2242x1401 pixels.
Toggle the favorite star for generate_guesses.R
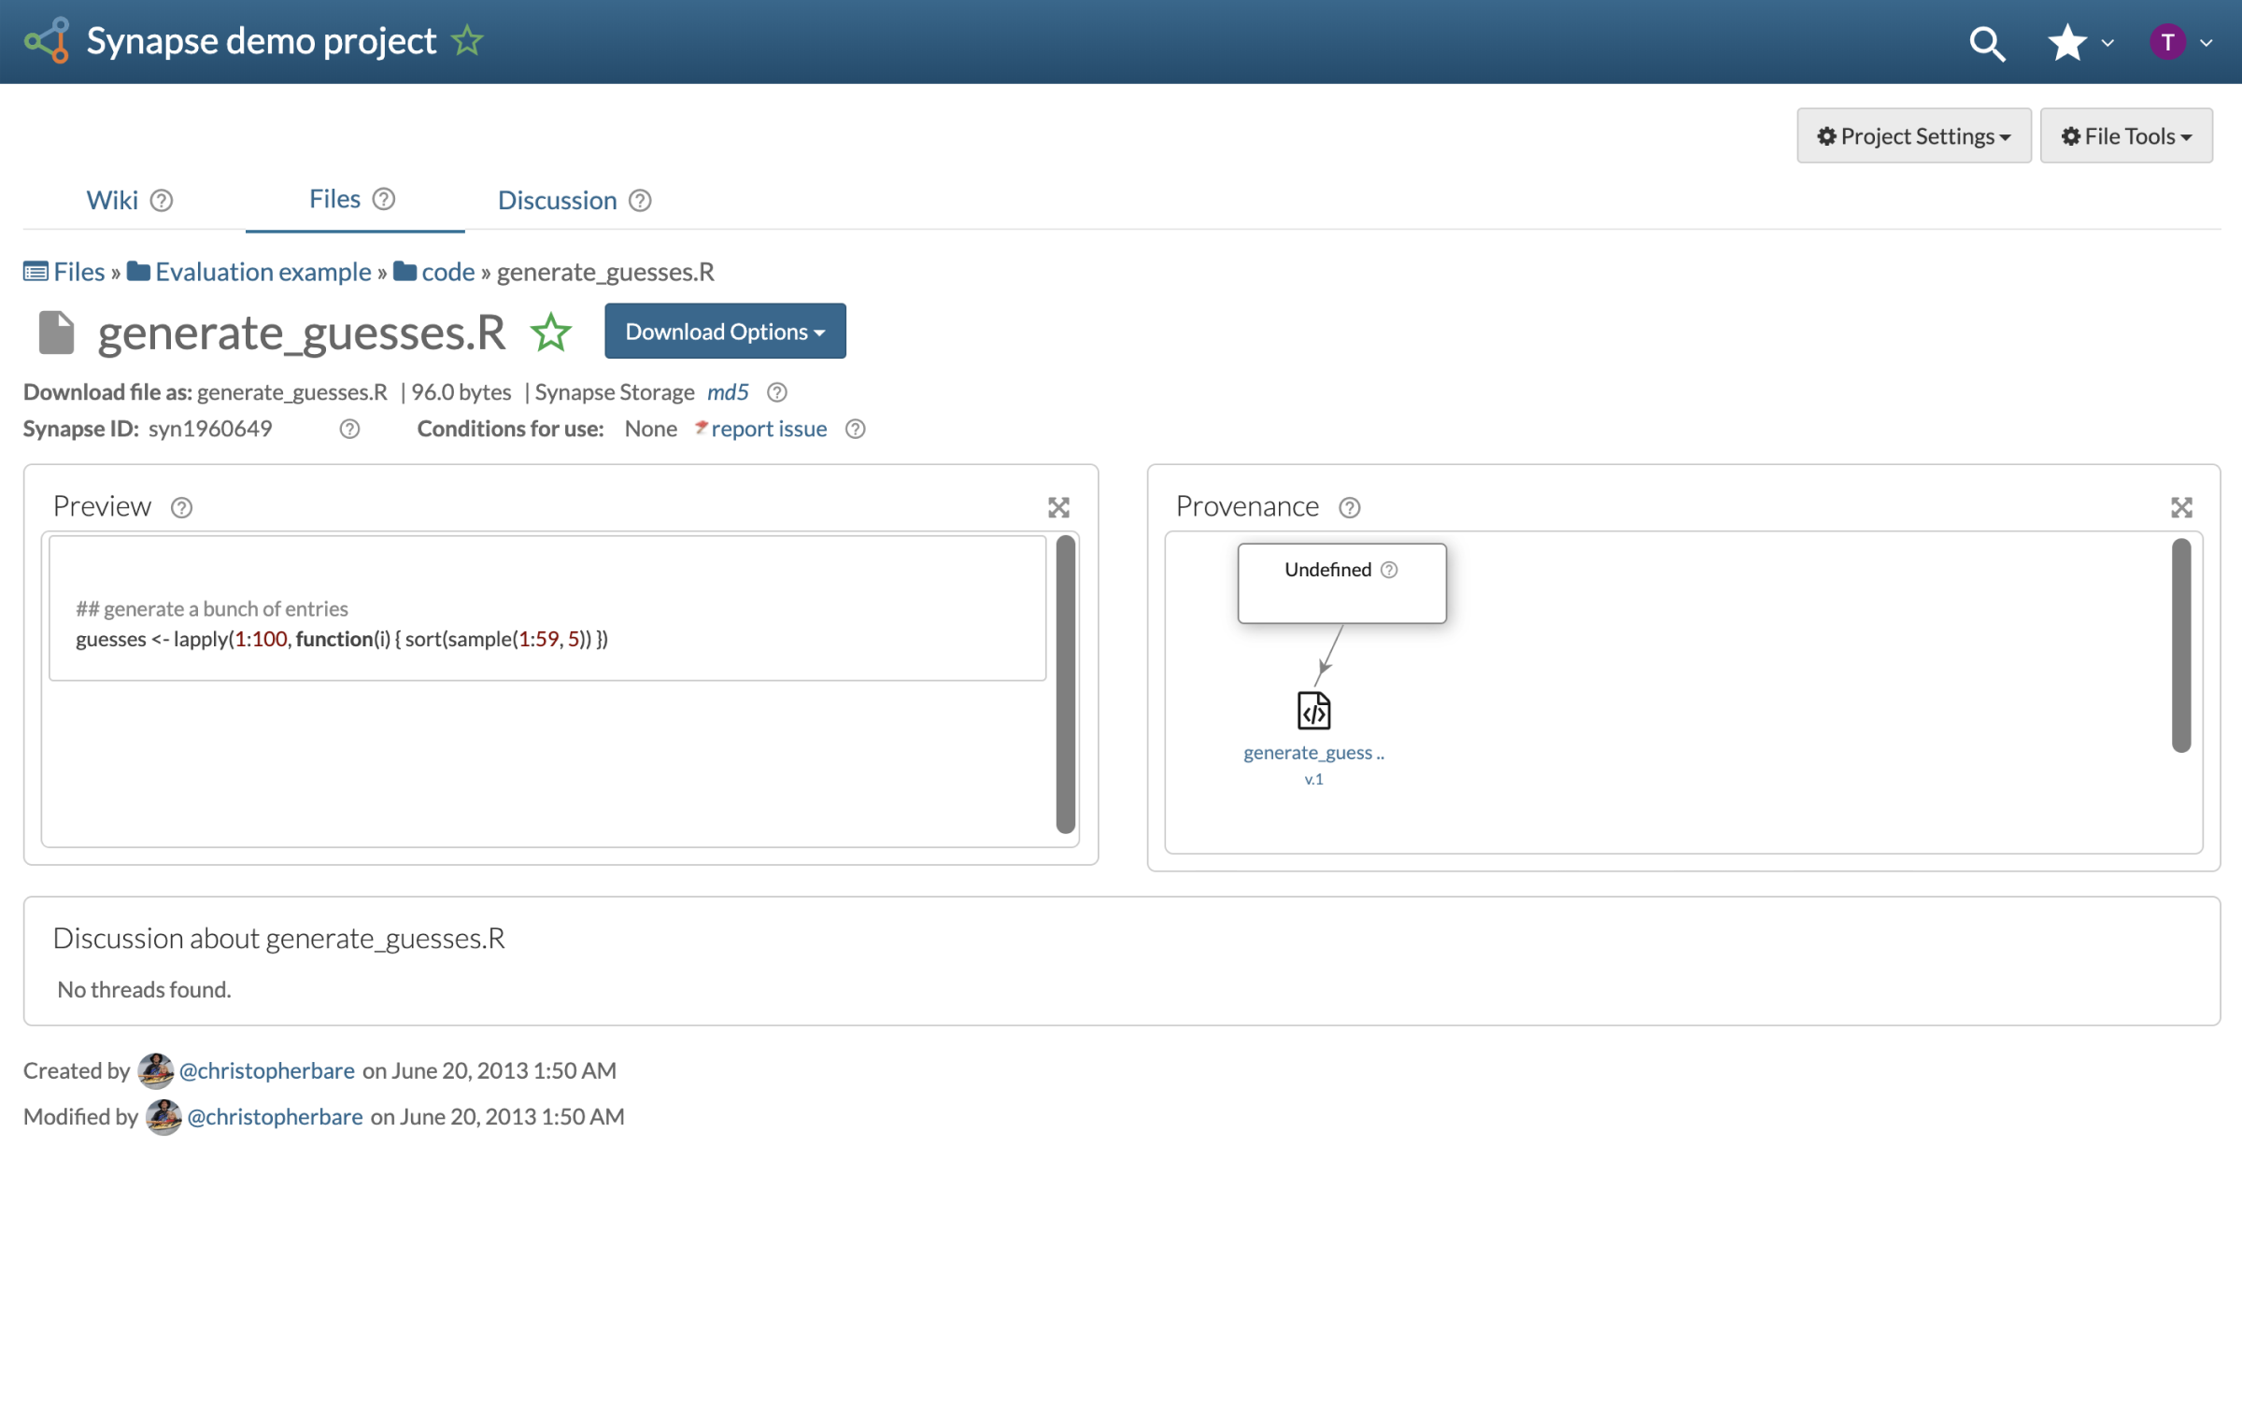coord(551,333)
